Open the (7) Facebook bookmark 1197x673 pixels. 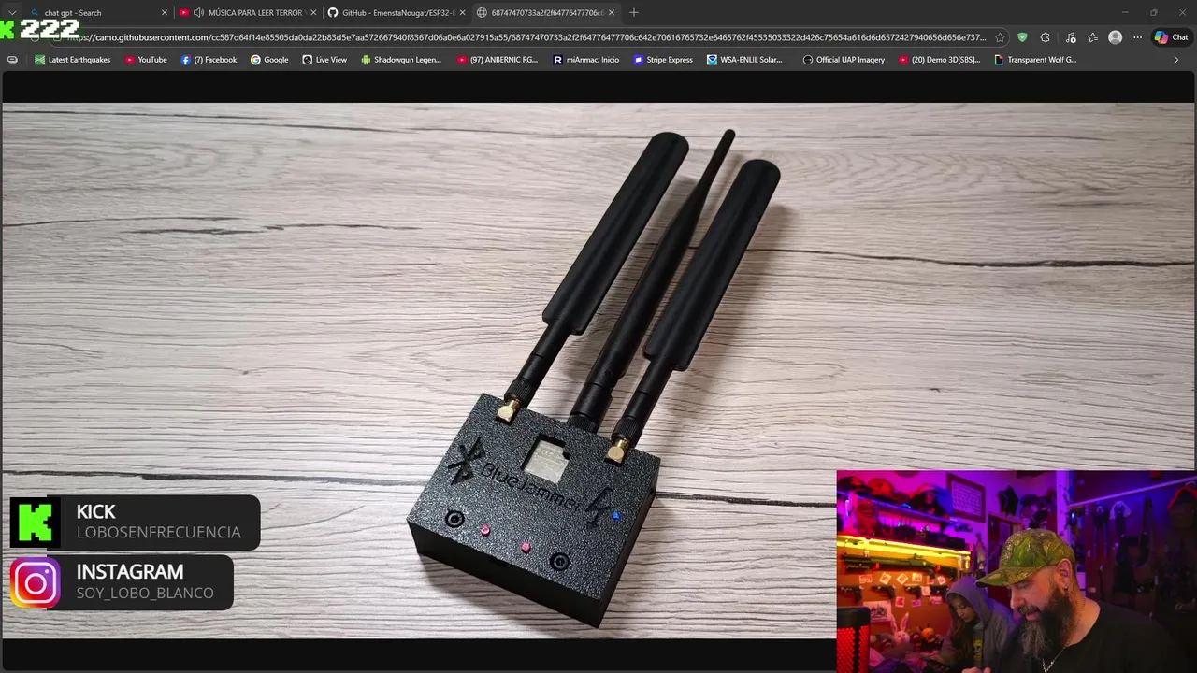point(209,60)
